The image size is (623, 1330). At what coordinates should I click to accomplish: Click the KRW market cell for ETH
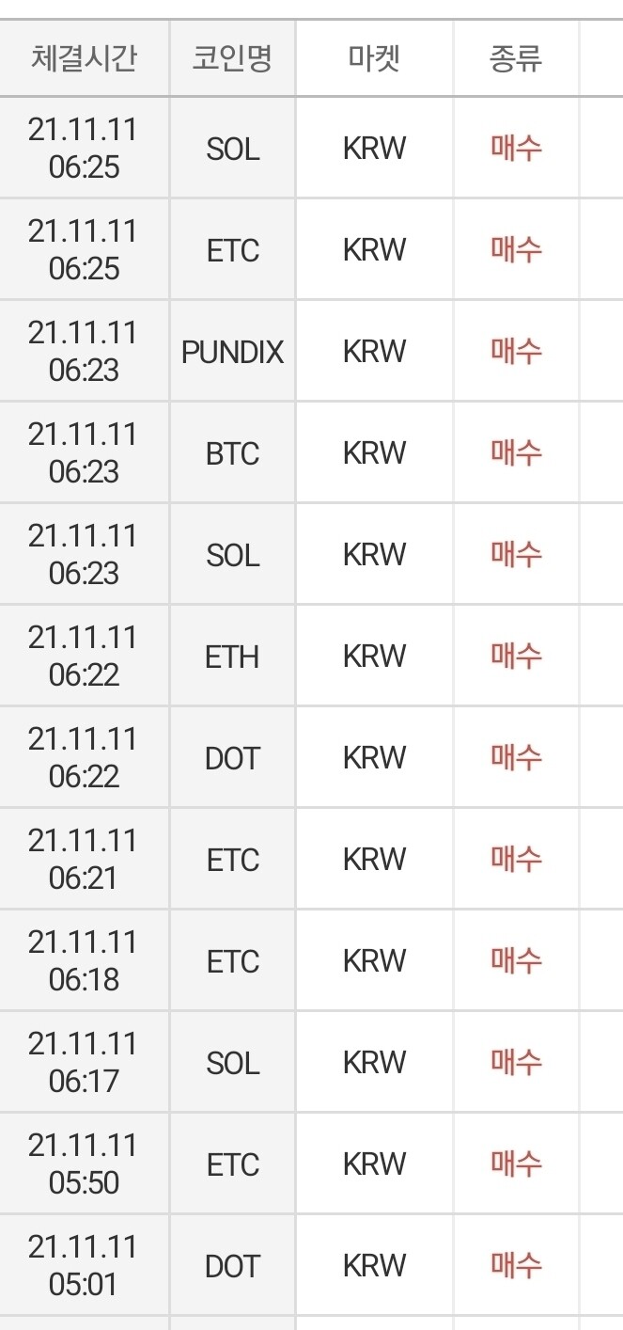pos(373,656)
